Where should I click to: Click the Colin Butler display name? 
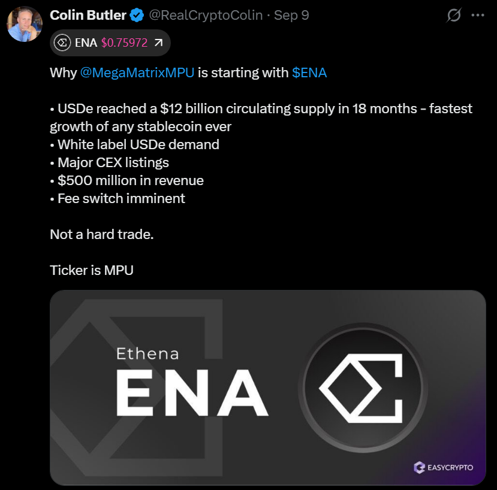88,16
